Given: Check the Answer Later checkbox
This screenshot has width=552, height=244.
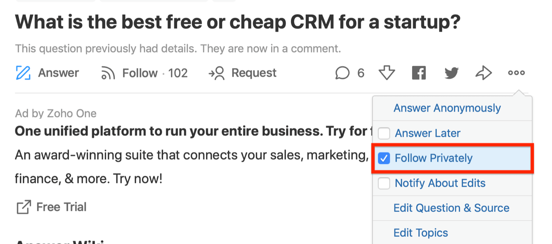Looking at the screenshot, I should pyautogui.click(x=384, y=133).
